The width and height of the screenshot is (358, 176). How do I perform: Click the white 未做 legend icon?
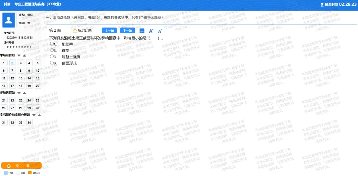[x=18, y=173]
